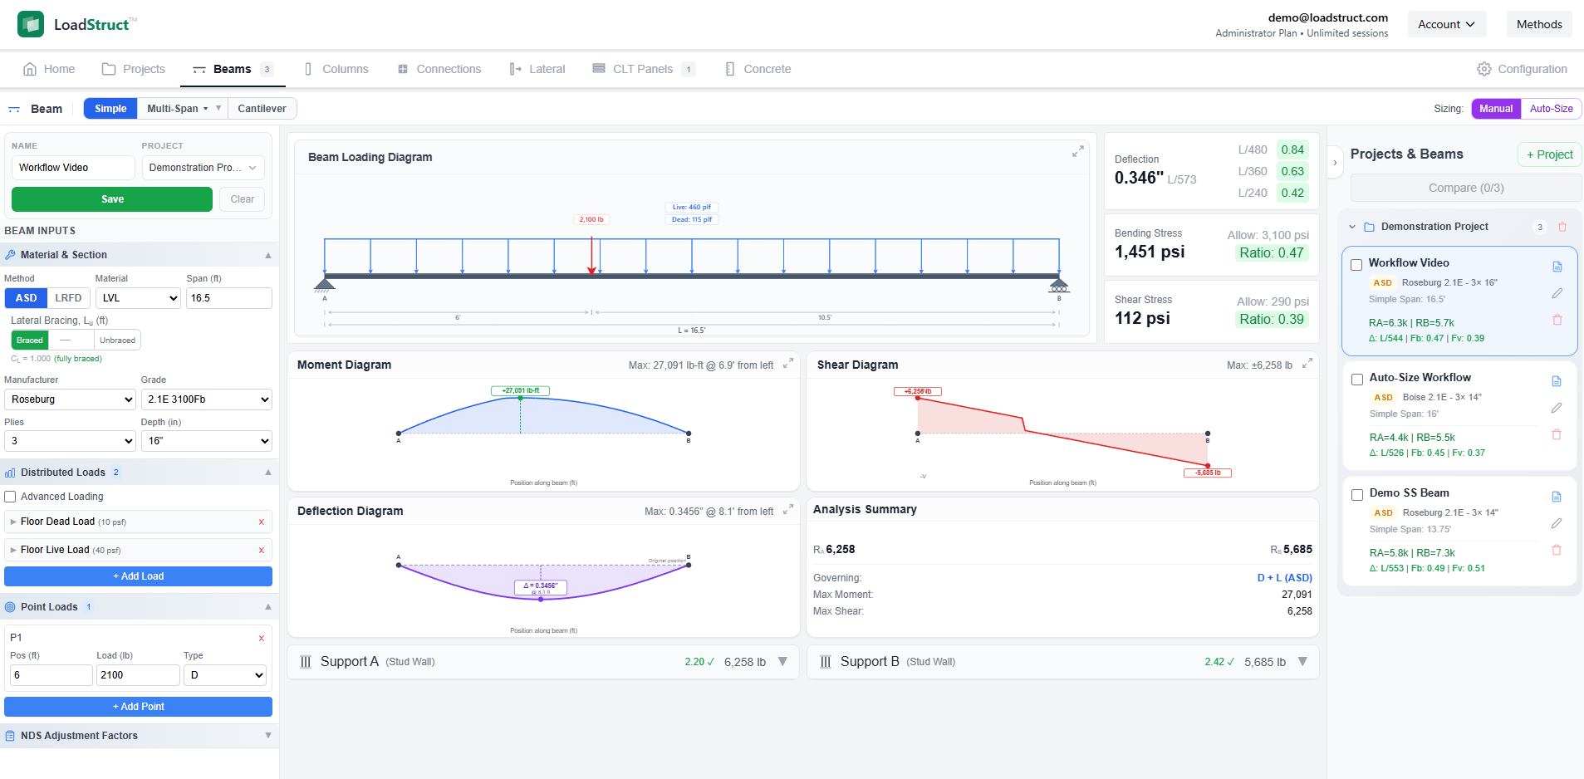The height and width of the screenshot is (779, 1584).
Task: Select the Cantilever beam type
Action: (x=262, y=109)
